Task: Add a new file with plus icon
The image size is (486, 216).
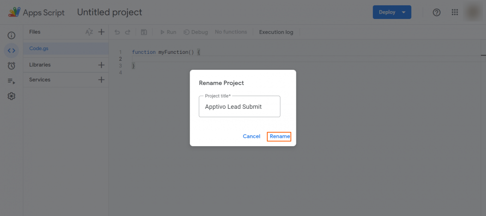Action: 101,32
